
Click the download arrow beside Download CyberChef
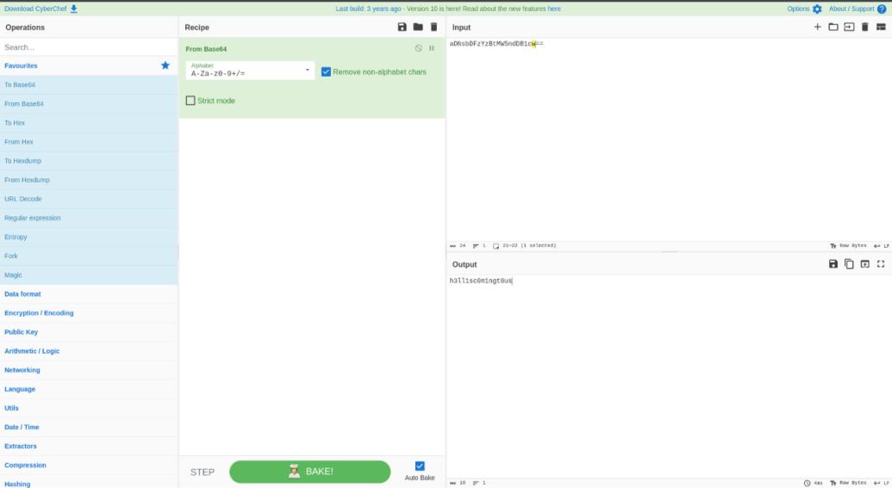(x=73, y=9)
